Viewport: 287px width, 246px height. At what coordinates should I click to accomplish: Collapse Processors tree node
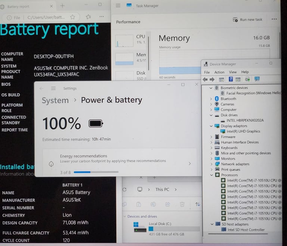212,175
